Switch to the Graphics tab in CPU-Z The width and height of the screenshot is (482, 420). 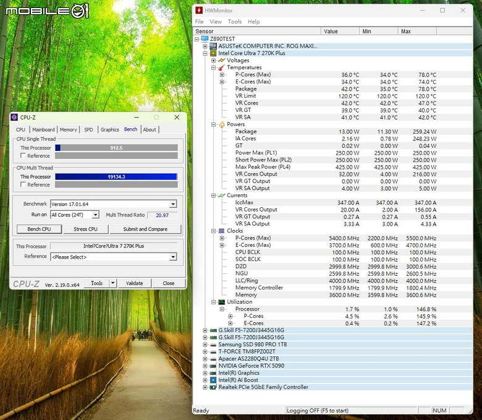coord(110,129)
